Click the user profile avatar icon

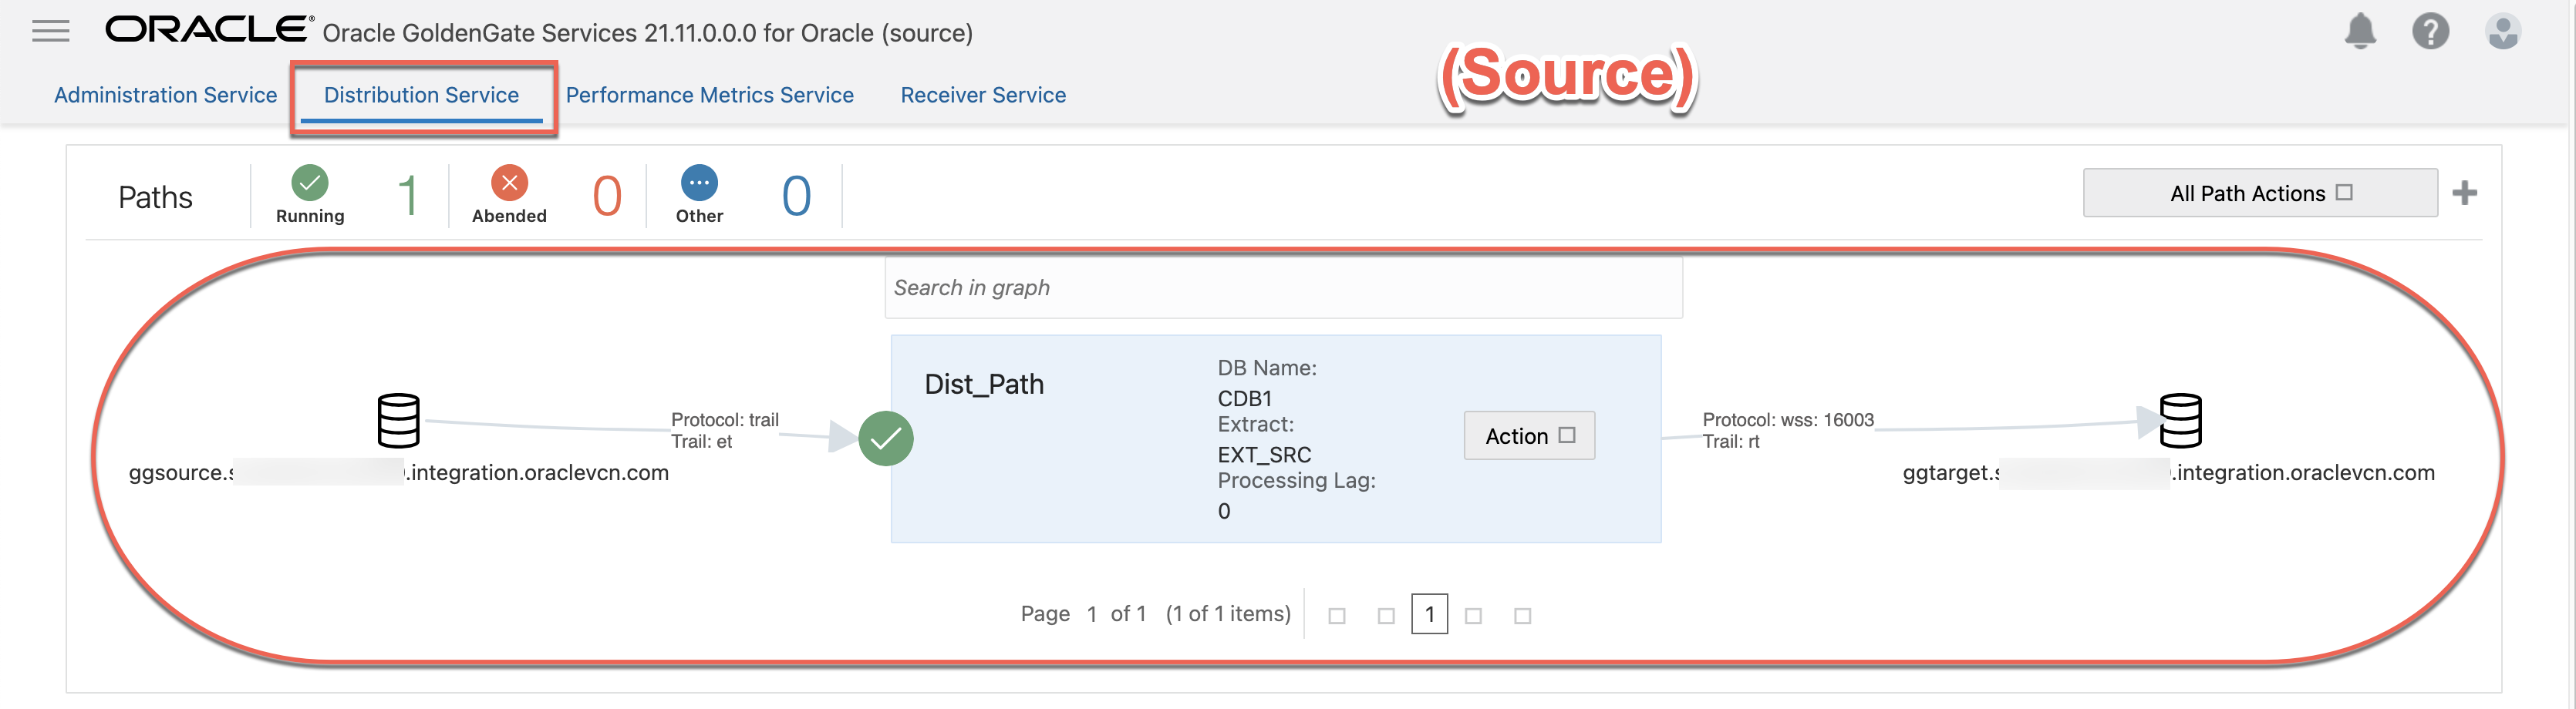(x=2503, y=31)
